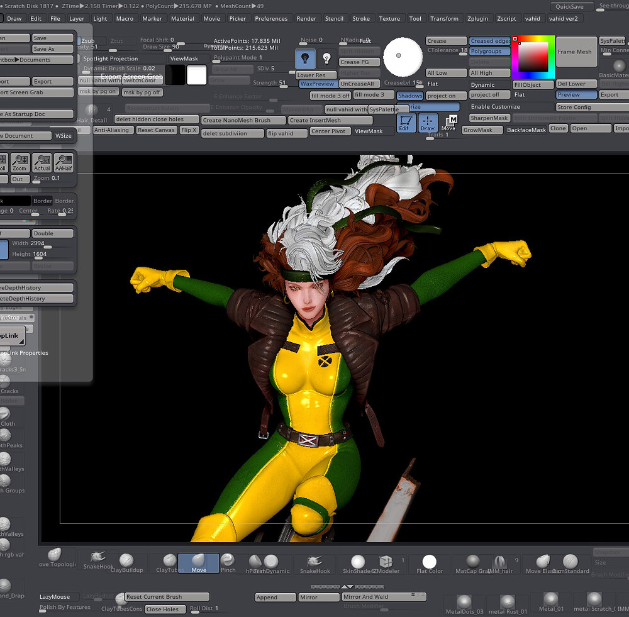The height and width of the screenshot is (617, 629).
Task: Click the UnCreaseAll button
Action: 359,84
